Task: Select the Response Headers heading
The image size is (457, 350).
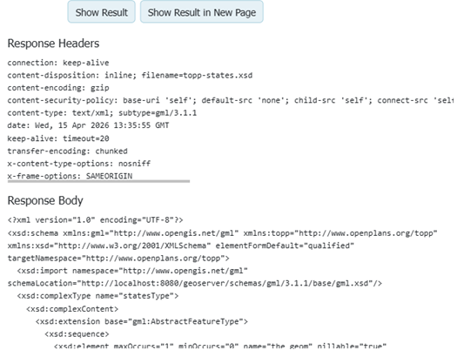Action: point(53,44)
